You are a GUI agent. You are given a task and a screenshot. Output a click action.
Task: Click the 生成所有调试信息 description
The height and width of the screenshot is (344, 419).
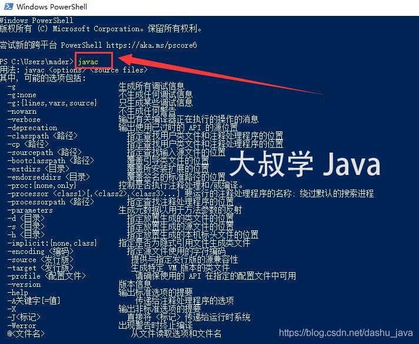pos(151,87)
